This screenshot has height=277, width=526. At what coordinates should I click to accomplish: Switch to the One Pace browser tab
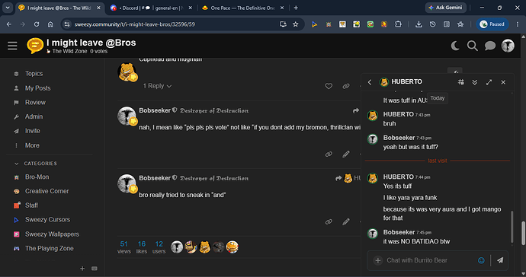pos(243,8)
